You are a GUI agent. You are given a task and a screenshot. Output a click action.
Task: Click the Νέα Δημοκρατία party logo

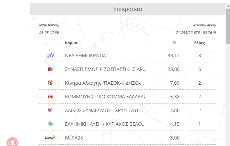pos(50,56)
